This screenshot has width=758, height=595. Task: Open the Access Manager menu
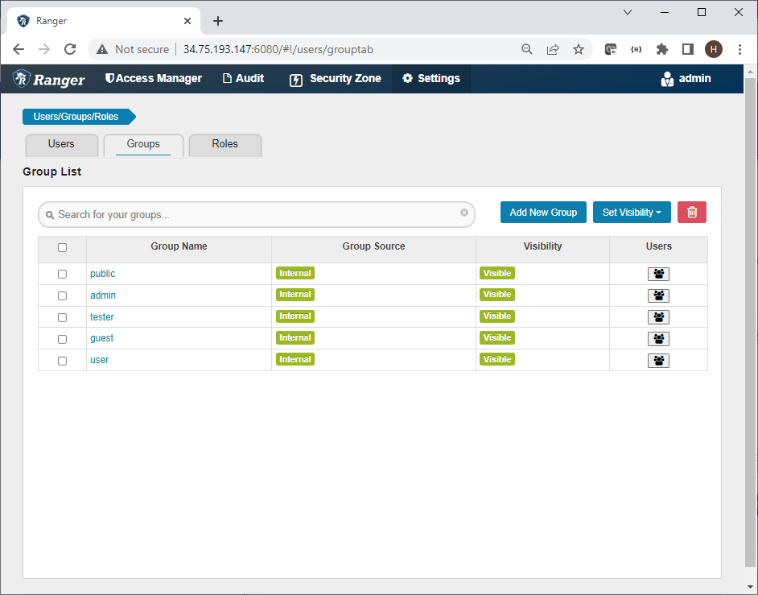[x=154, y=78]
